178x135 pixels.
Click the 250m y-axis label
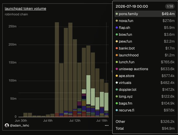[x=13, y=26]
